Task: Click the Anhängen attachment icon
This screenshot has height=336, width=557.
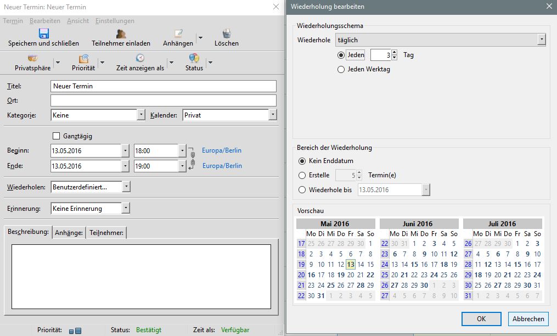Action: point(178,33)
